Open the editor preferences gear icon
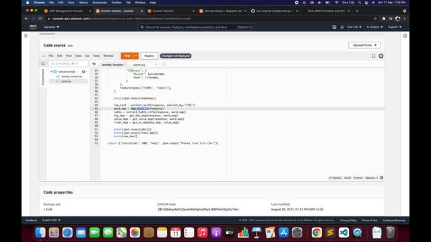 (x=381, y=56)
